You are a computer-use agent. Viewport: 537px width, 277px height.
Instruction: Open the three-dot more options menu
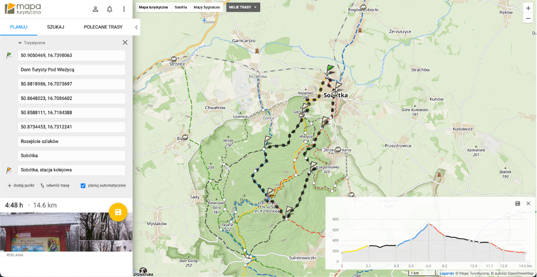(x=124, y=9)
